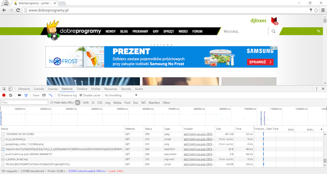Open the NEWSY menu on the site
327x174 pixels.
pos(111,31)
